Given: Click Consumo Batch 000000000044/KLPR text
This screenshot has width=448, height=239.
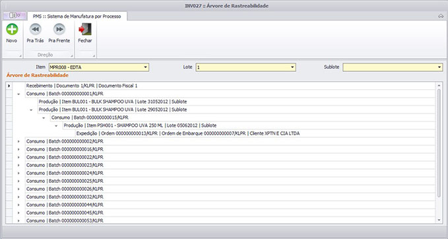Looking at the screenshot, I should tap(65, 205).
